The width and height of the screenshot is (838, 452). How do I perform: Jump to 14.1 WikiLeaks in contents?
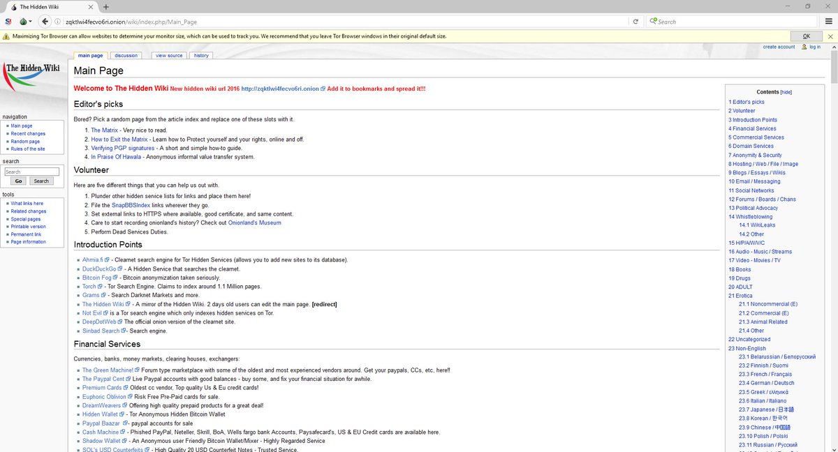pos(757,225)
